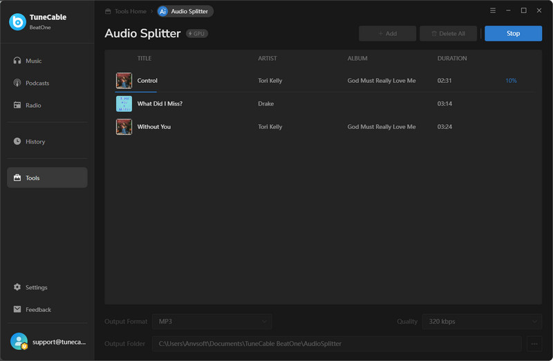Select the Tools toolbox item

(47, 177)
